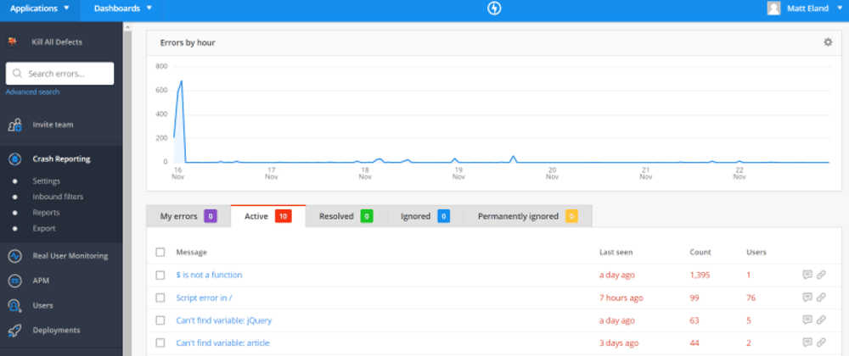
Task: Click the Kill All Defects application name
Action: [x=57, y=42]
